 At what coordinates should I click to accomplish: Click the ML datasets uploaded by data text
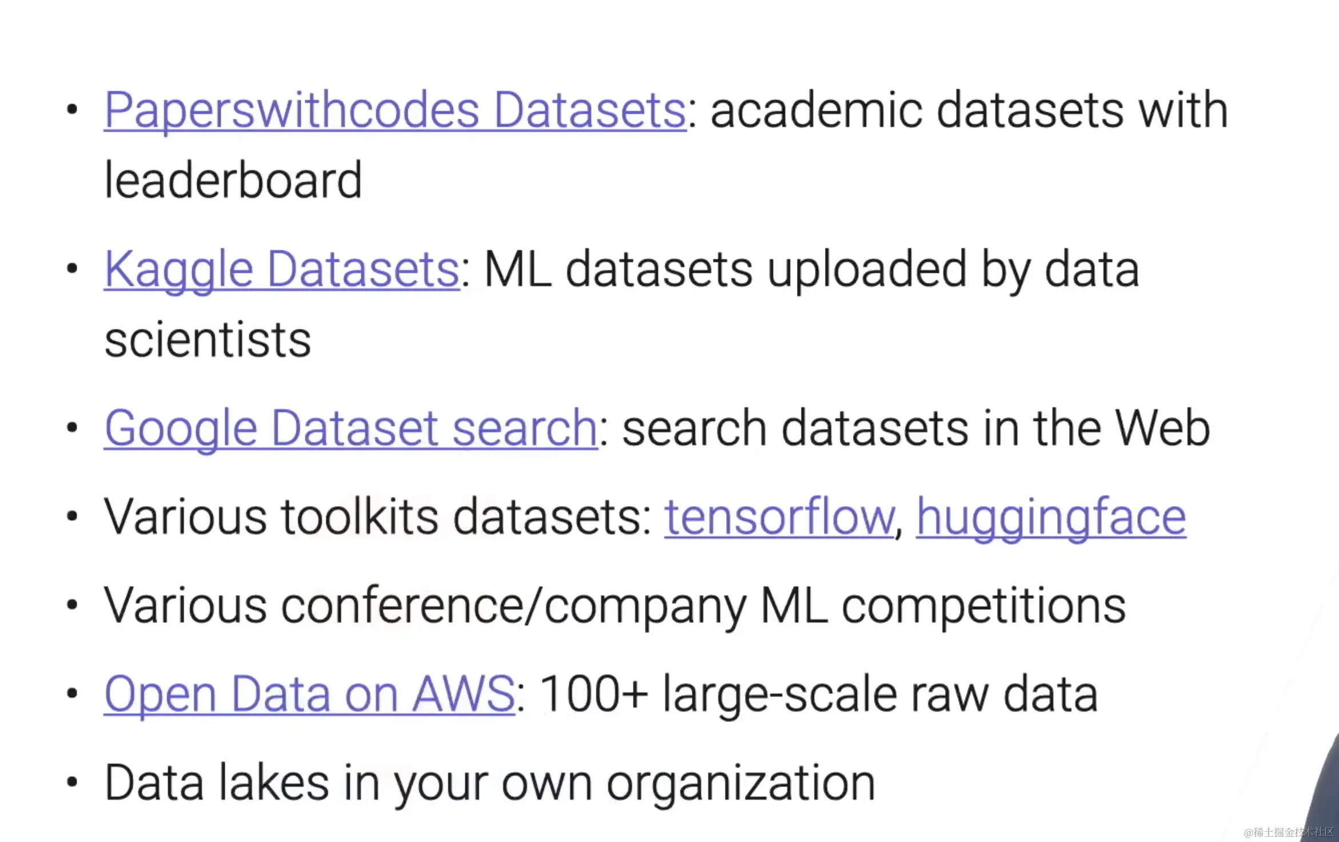pos(812,270)
